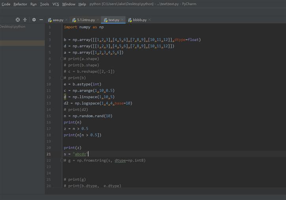
Task: Click the collapse all icon in project panel
Action: (x=25, y=20)
